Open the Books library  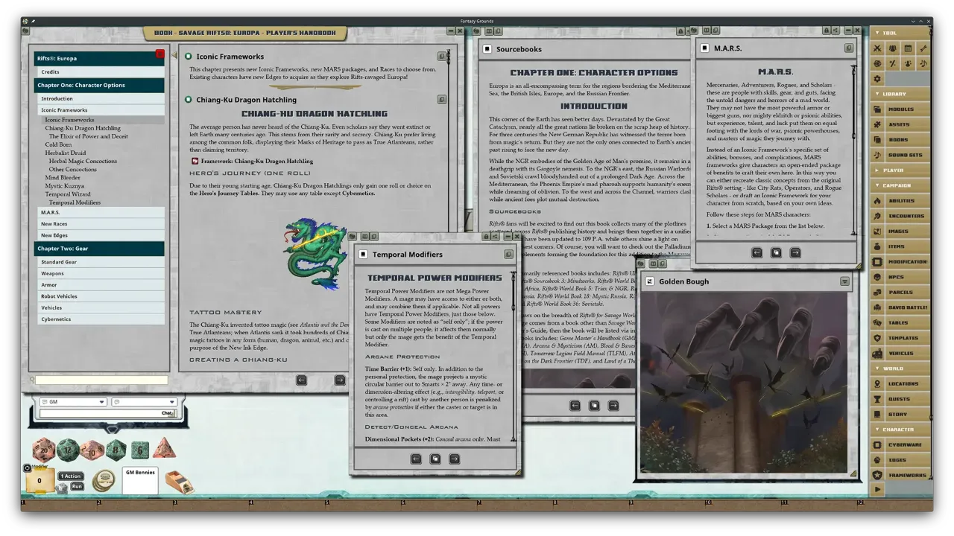tap(900, 140)
